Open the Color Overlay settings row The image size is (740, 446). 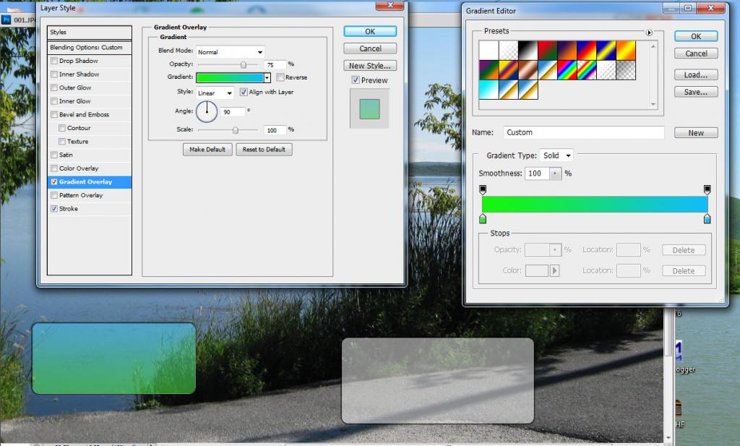pos(89,168)
